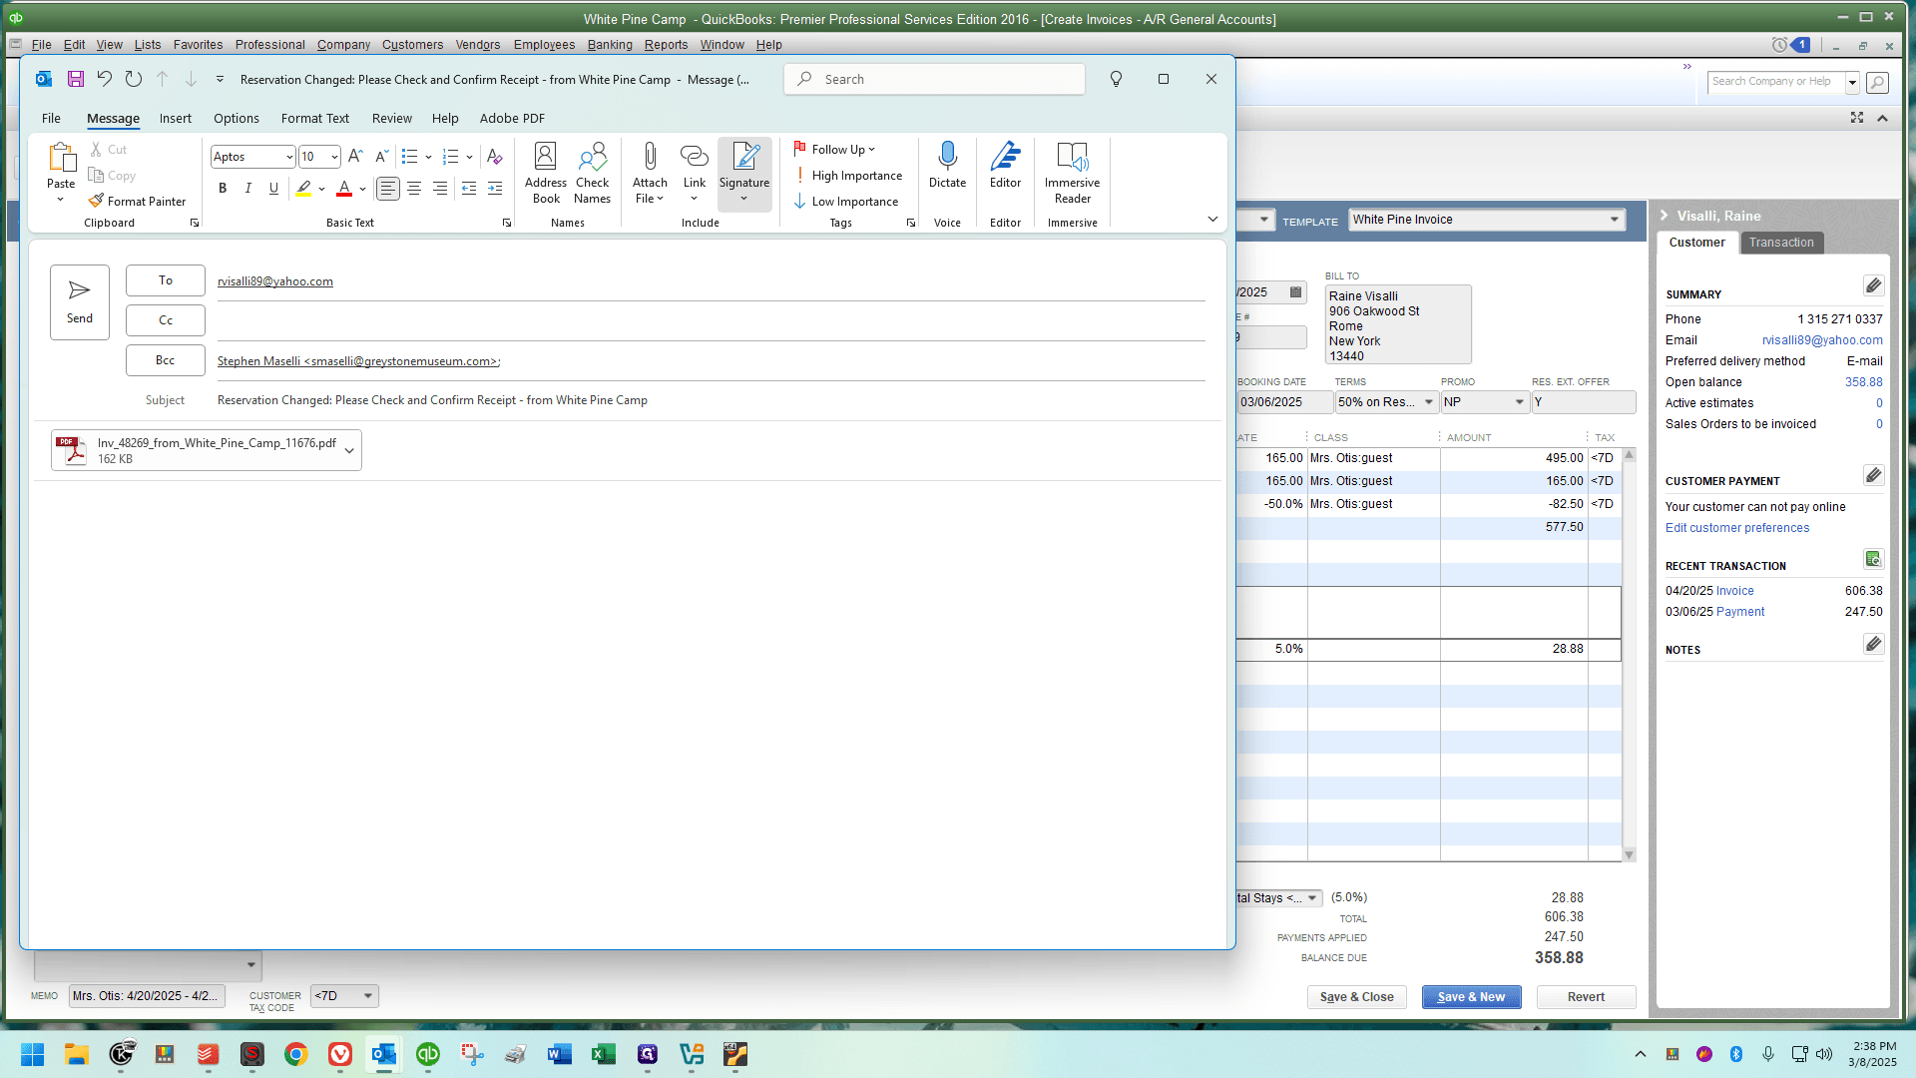Edit the Customer Payment section pencil

pyautogui.click(x=1874, y=475)
